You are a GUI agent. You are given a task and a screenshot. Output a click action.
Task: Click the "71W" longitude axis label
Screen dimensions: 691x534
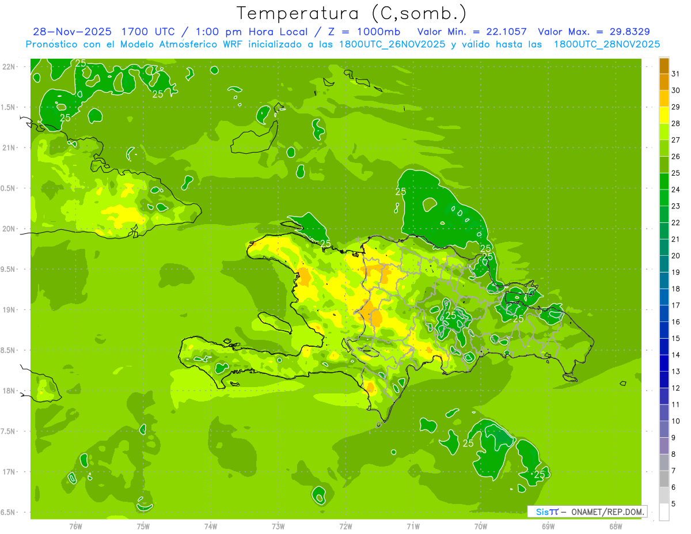413,526
